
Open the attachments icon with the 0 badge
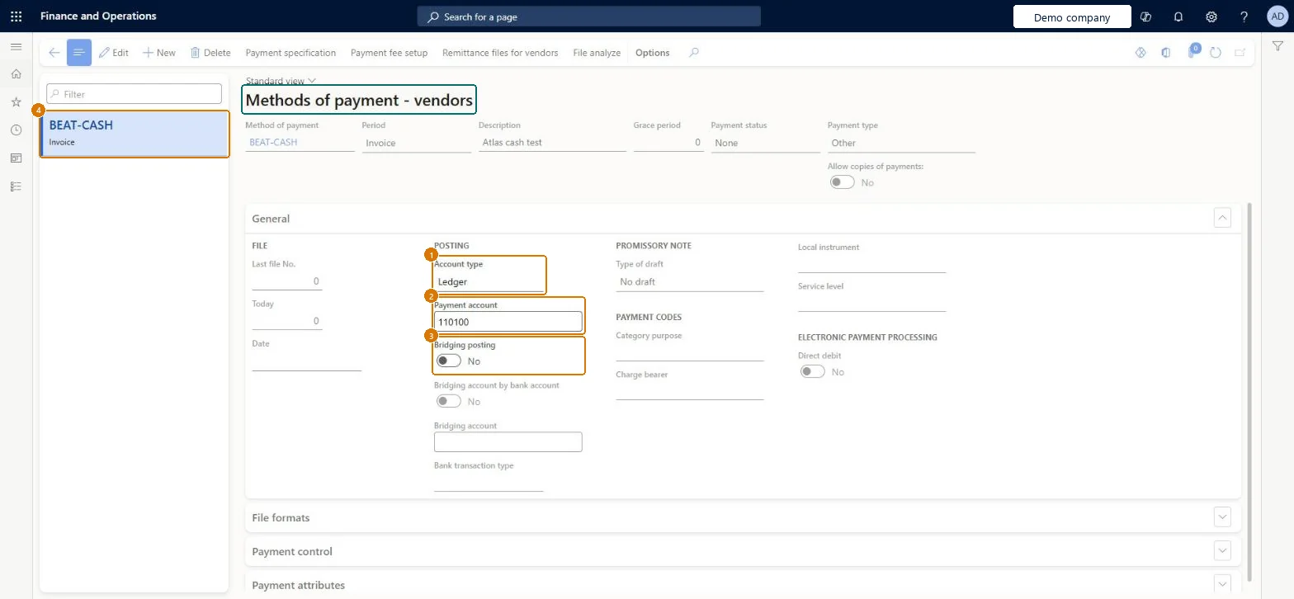[1192, 52]
